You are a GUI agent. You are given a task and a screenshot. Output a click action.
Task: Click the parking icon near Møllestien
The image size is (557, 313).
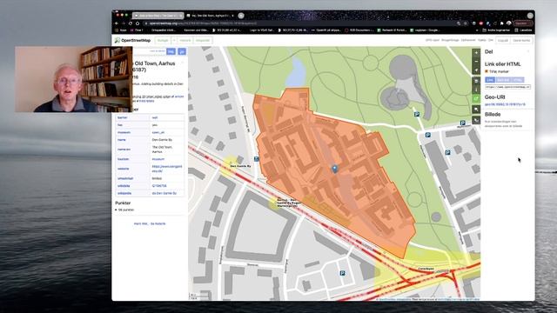[463, 123]
